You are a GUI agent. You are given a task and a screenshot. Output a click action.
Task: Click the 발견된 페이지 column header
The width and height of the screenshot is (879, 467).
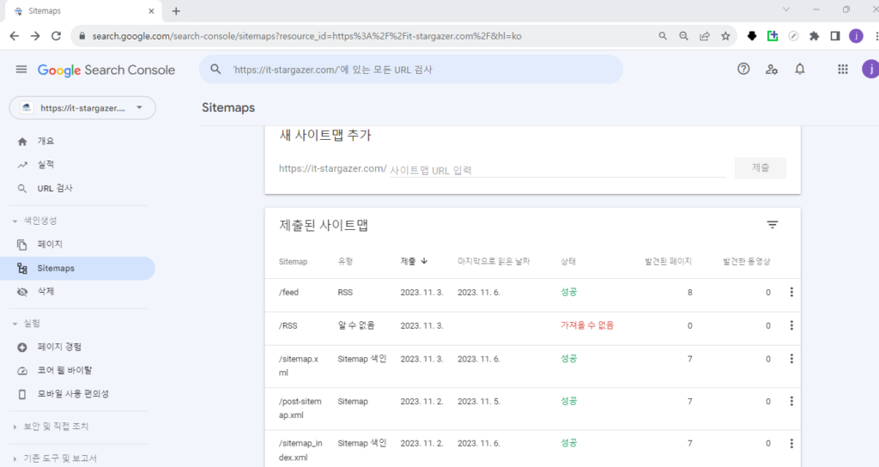[668, 262]
